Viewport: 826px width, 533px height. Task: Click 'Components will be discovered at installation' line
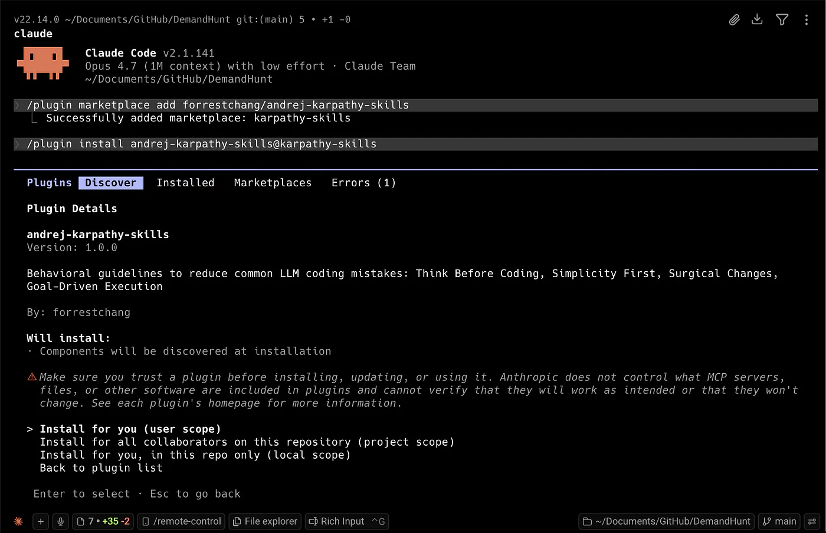pos(185,351)
